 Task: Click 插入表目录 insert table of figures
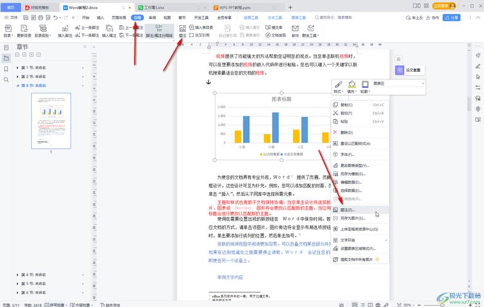point(201,28)
